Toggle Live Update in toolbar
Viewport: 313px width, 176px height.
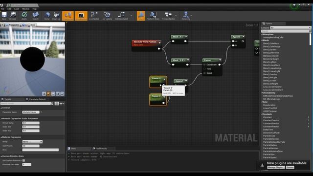click(107, 16)
